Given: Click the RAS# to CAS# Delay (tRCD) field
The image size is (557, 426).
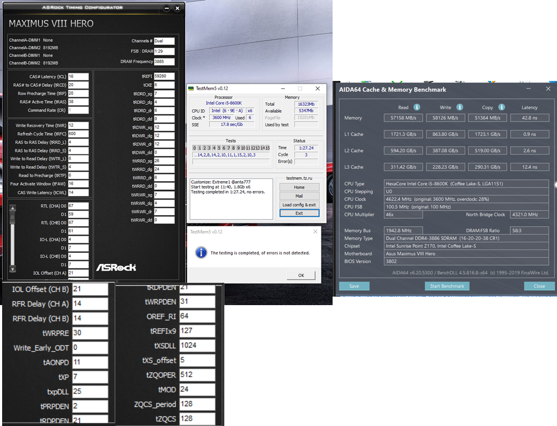Looking at the screenshot, I should coord(78,85).
